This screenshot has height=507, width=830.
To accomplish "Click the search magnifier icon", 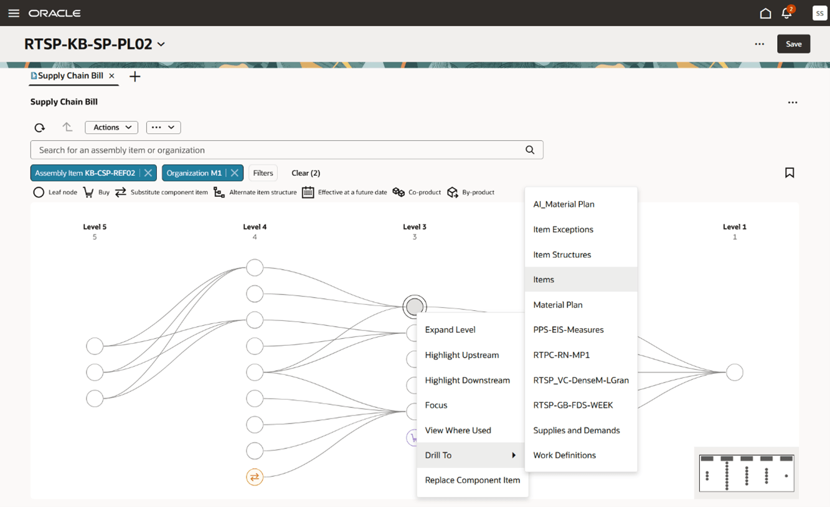I will 530,149.
